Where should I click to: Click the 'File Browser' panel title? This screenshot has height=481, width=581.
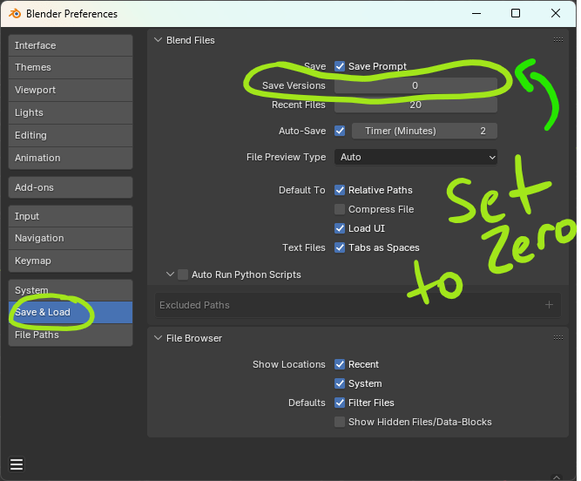coord(194,338)
